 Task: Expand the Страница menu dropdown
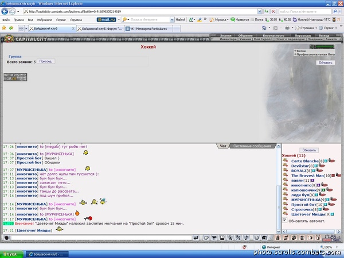tap(316, 28)
